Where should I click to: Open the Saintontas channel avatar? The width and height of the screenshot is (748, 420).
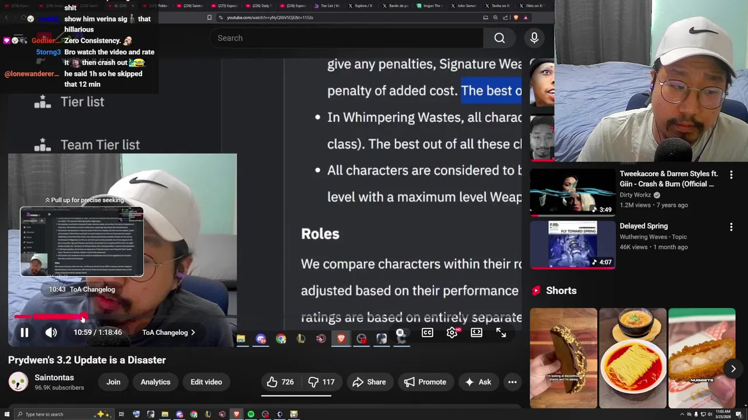click(x=18, y=382)
